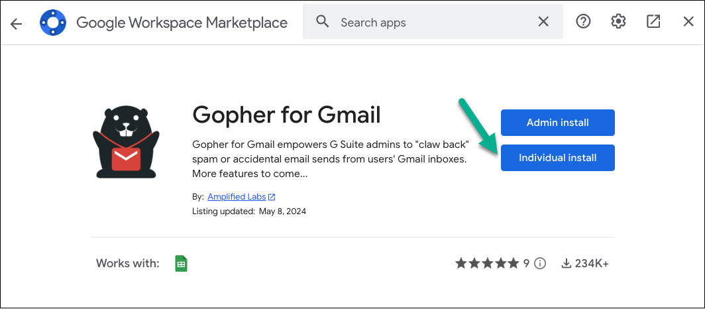Screen dimensions: 705x309
Task: Click the Google Workspace Marketplace title
Action: (x=182, y=23)
